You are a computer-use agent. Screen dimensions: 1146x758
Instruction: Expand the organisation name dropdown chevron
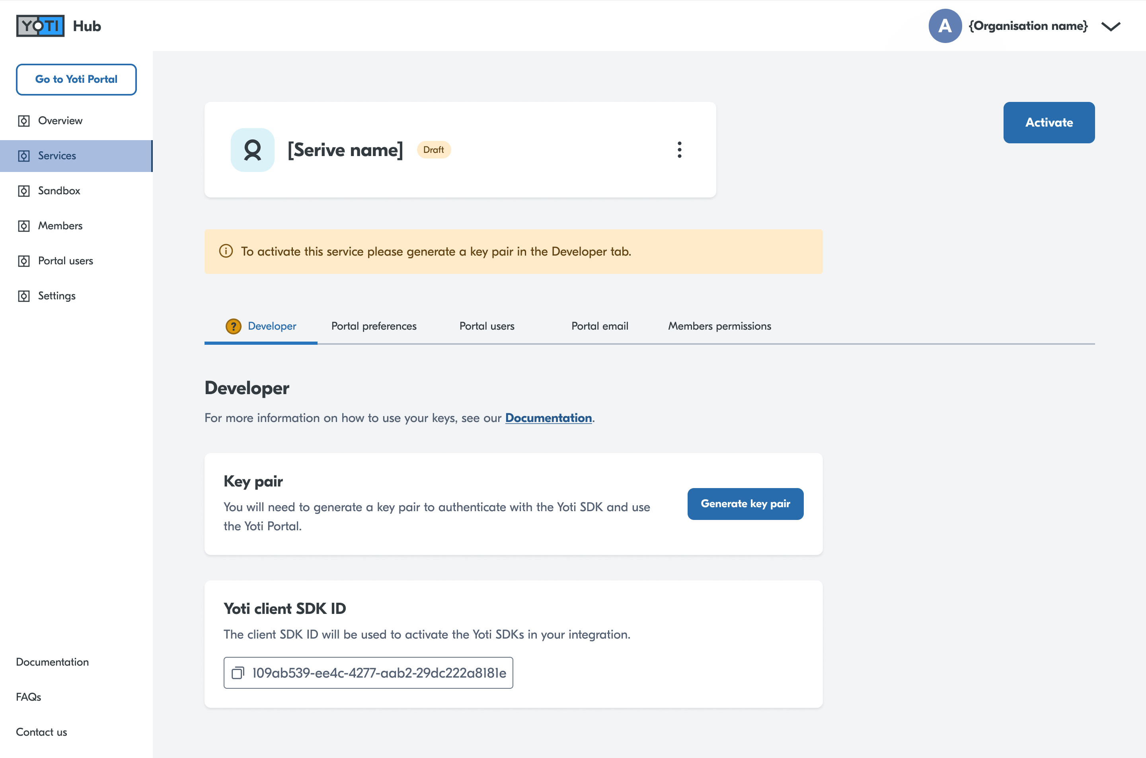(1110, 26)
